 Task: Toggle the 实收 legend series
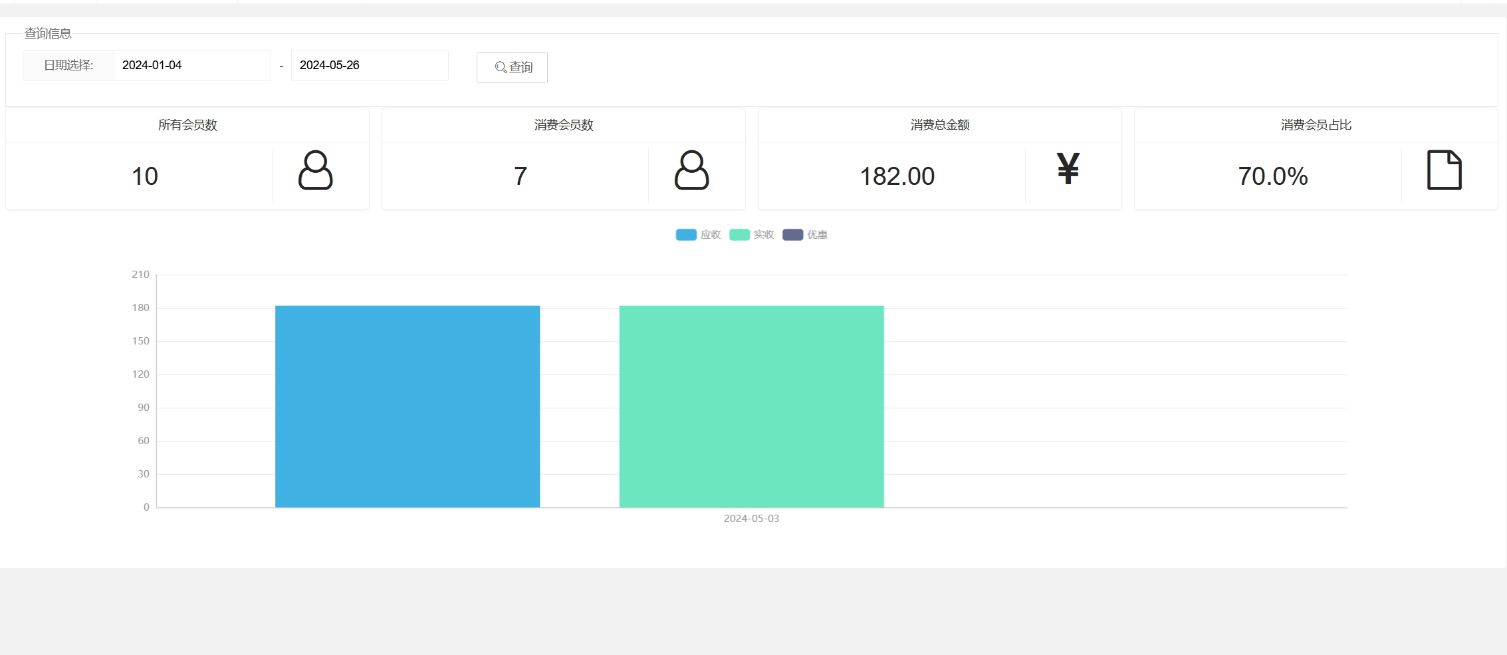(752, 235)
